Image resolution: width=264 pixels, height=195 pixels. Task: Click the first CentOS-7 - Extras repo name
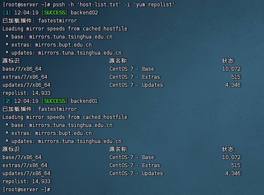[135, 77]
